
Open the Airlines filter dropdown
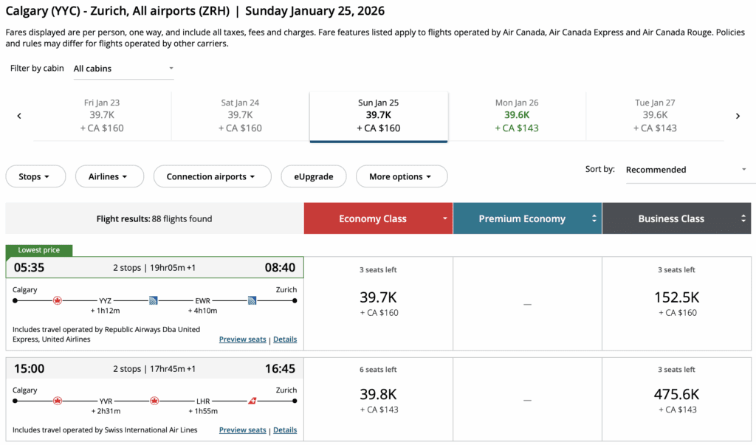108,176
